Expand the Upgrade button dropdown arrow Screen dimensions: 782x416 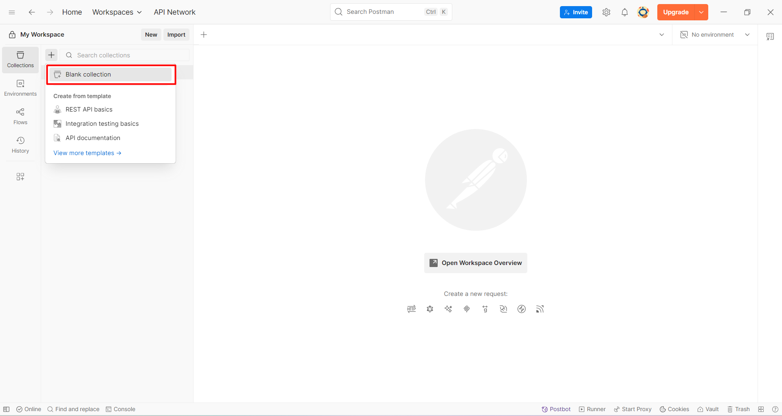pyautogui.click(x=701, y=12)
